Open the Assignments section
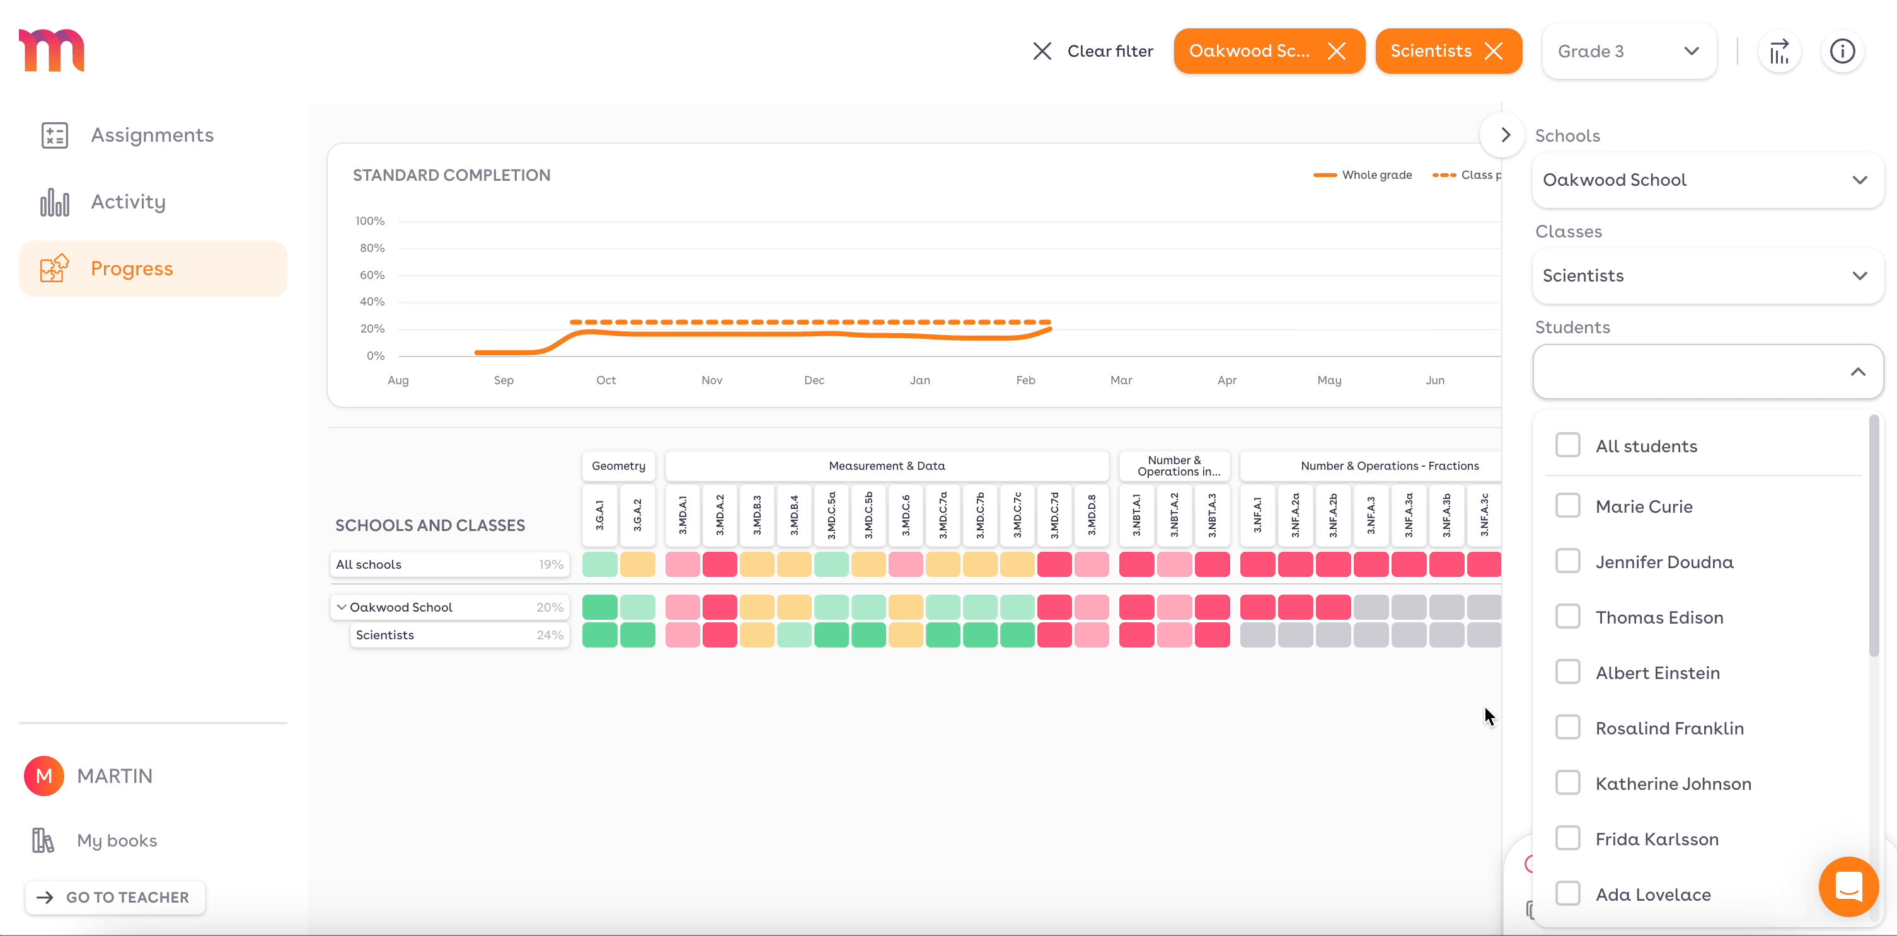Image resolution: width=1897 pixels, height=936 pixels. [153, 135]
